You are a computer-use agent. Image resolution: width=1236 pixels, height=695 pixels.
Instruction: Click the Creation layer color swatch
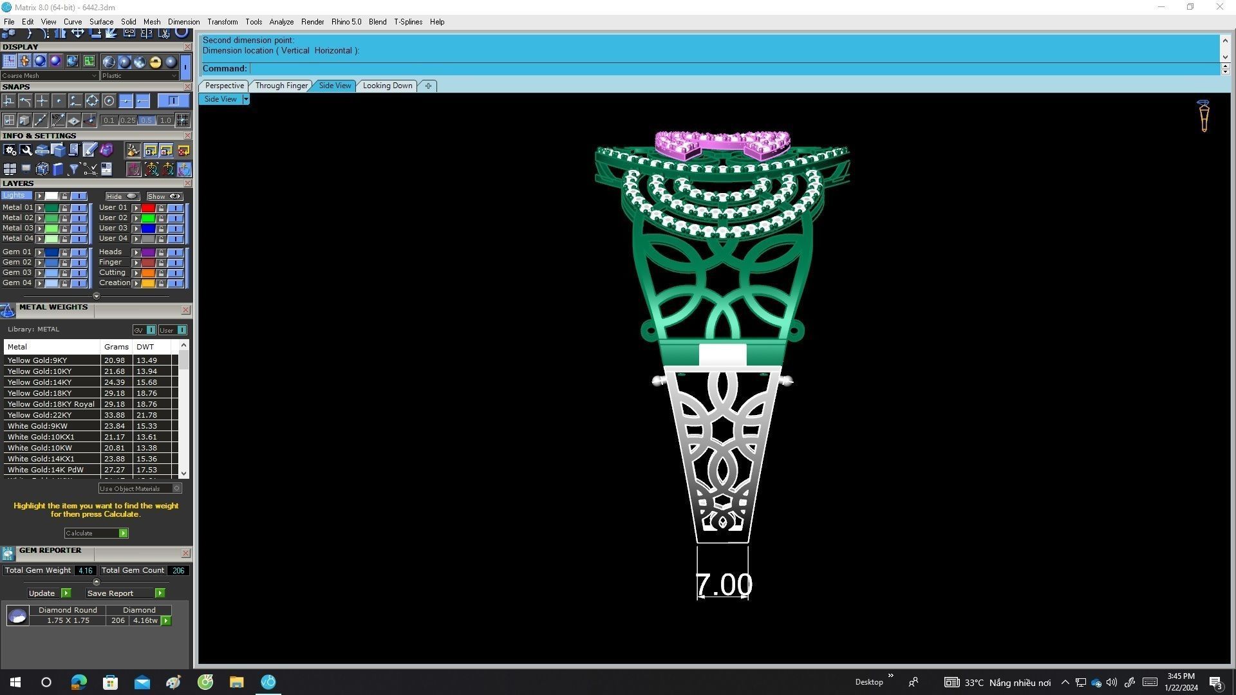point(148,283)
